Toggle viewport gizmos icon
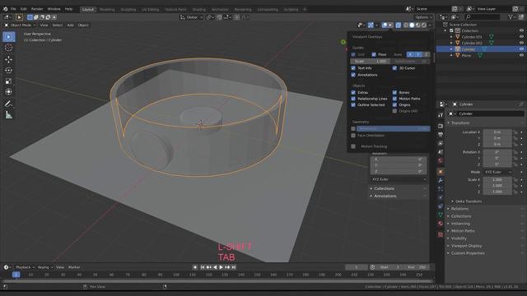The image size is (527, 296). pos(371,25)
